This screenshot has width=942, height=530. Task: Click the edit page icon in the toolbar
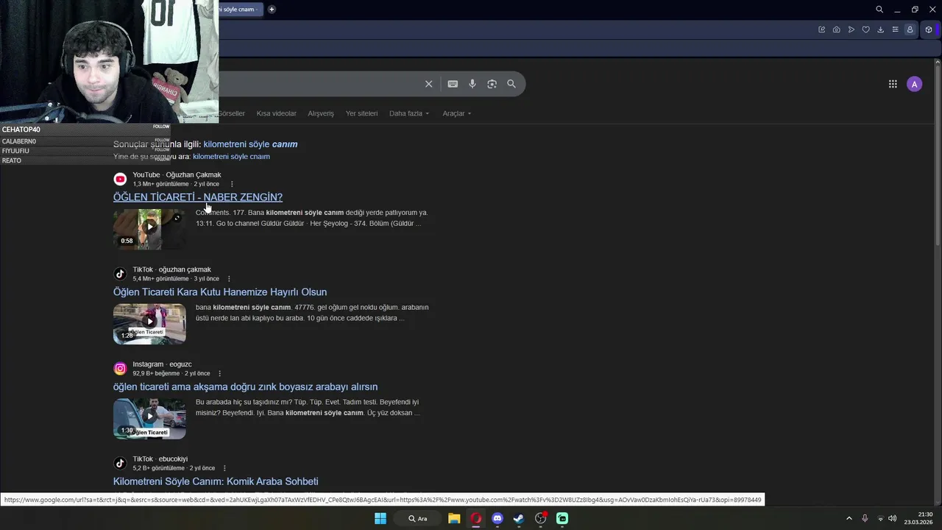tap(821, 29)
